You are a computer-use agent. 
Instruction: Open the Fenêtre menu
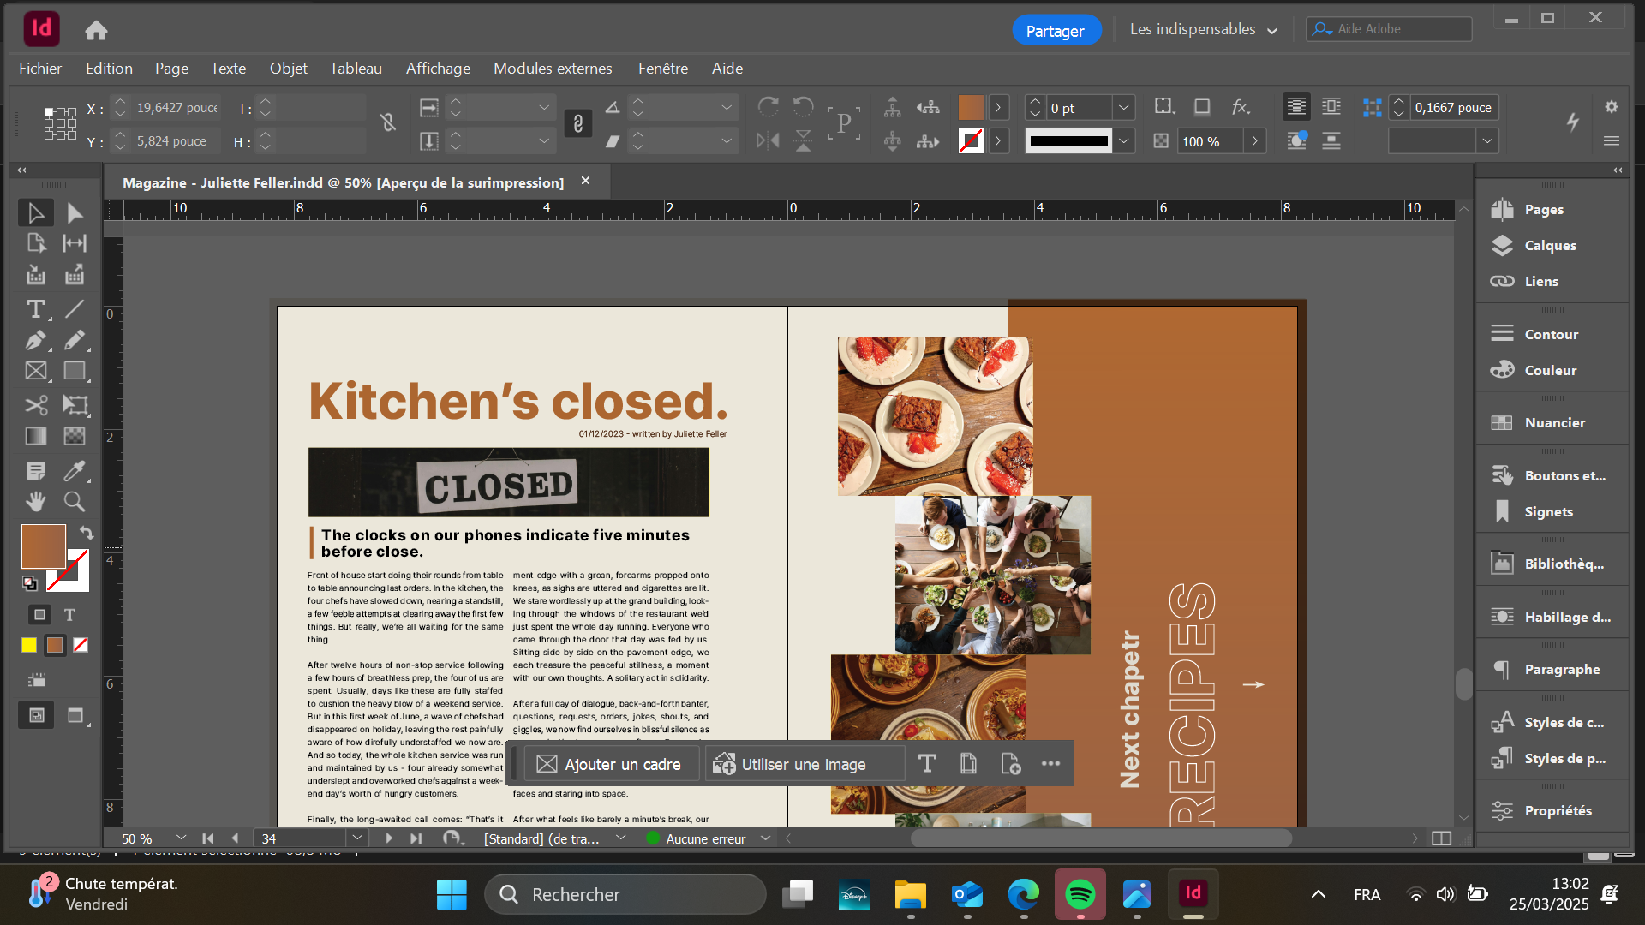663,69
